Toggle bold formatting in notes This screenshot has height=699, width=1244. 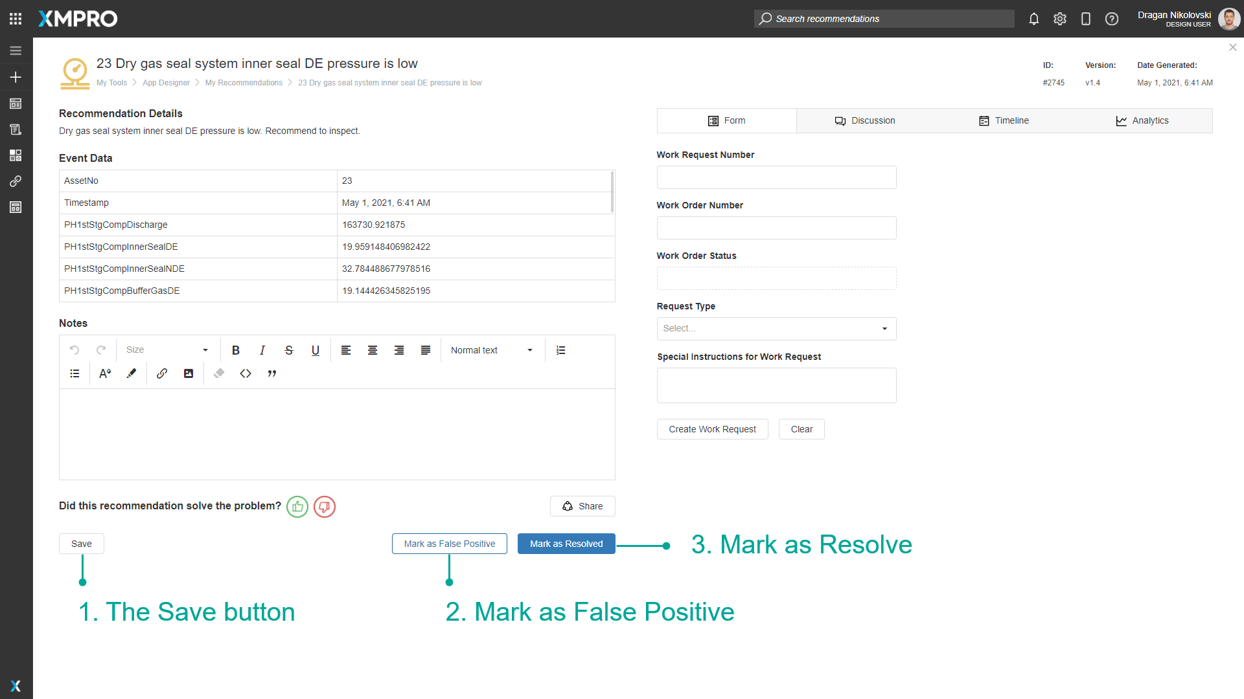coord(236,350)
